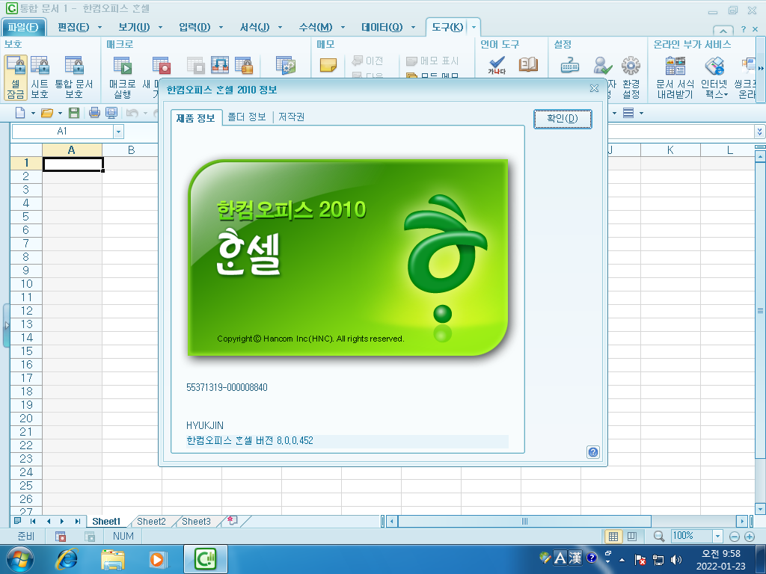
Task: Click the zoom magnifier in status bar
Action: [x=658, y=537]
